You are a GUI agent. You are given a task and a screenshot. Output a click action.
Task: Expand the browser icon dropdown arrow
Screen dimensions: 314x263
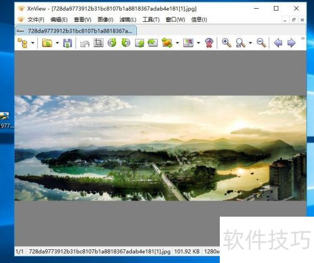point(33,43)
